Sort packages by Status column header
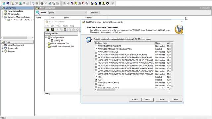 pyautogui.click(x=160, y=43)
